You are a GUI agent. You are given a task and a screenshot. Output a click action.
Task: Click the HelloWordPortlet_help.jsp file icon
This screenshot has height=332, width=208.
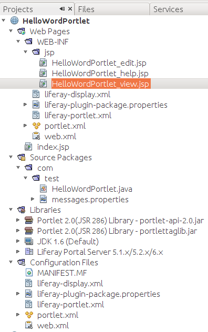(43, 73)
